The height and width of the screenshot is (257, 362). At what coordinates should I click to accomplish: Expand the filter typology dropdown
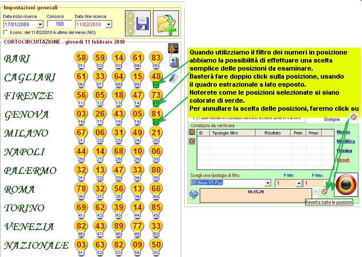point(268,183)
